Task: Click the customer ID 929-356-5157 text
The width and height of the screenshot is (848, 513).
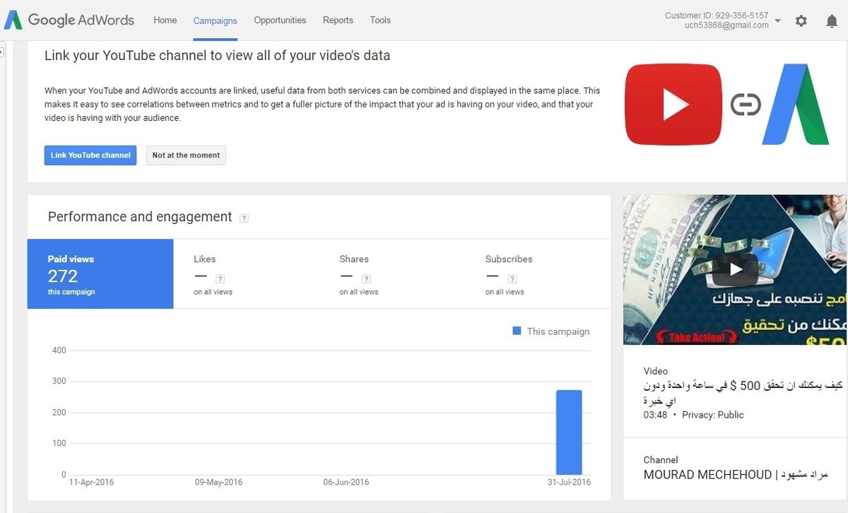Action: [x=717, y=16]
